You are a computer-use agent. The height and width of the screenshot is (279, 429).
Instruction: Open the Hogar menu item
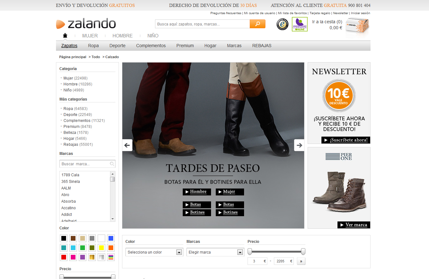[210, 46]
